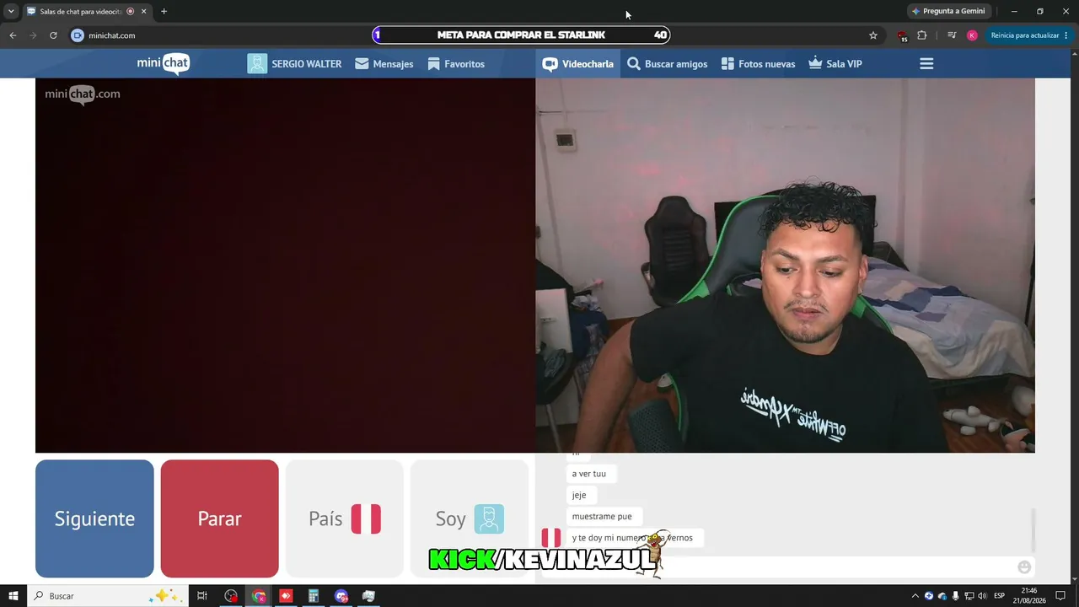Open the Extensions puzzle icon

pyautogui.click(x=922, y=35)
